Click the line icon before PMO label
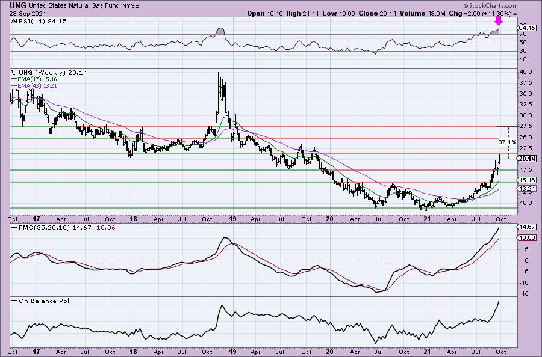Image resolution: width=542 pixels, height=357 pixels. pyautogui.click(x=14, y=228)
